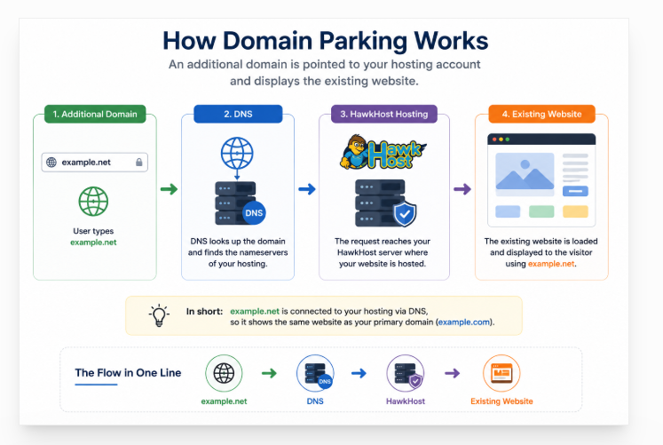Select the '2. DNS' blue label

238,115
